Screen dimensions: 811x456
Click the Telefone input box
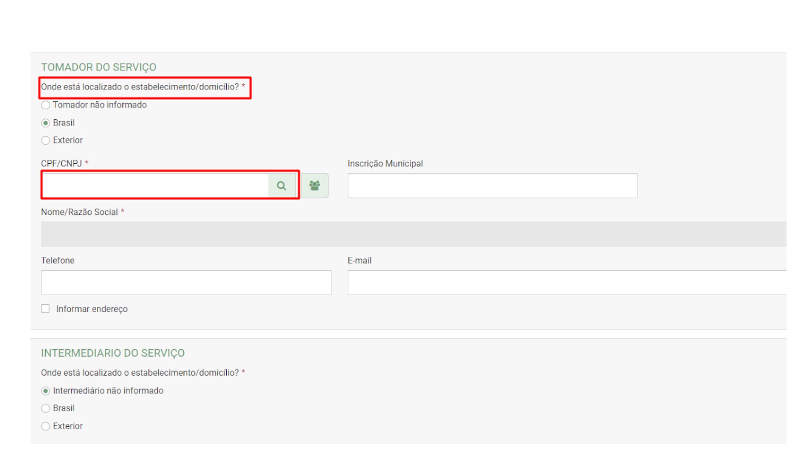click(x=186, y=282)
